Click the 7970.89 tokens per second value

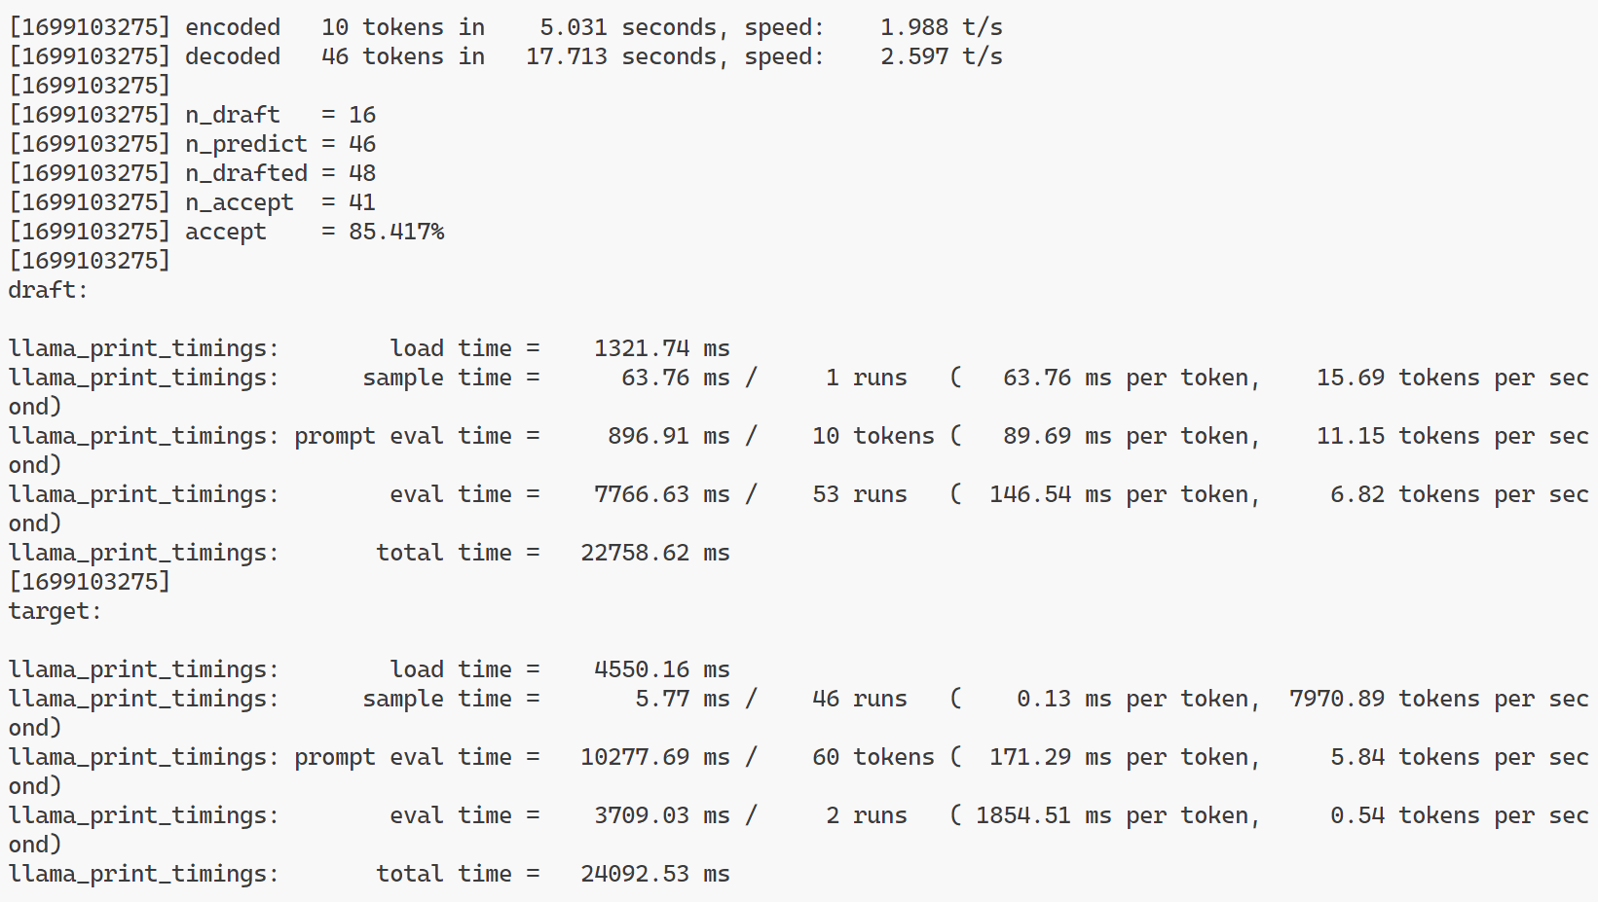coord(1336,699)
